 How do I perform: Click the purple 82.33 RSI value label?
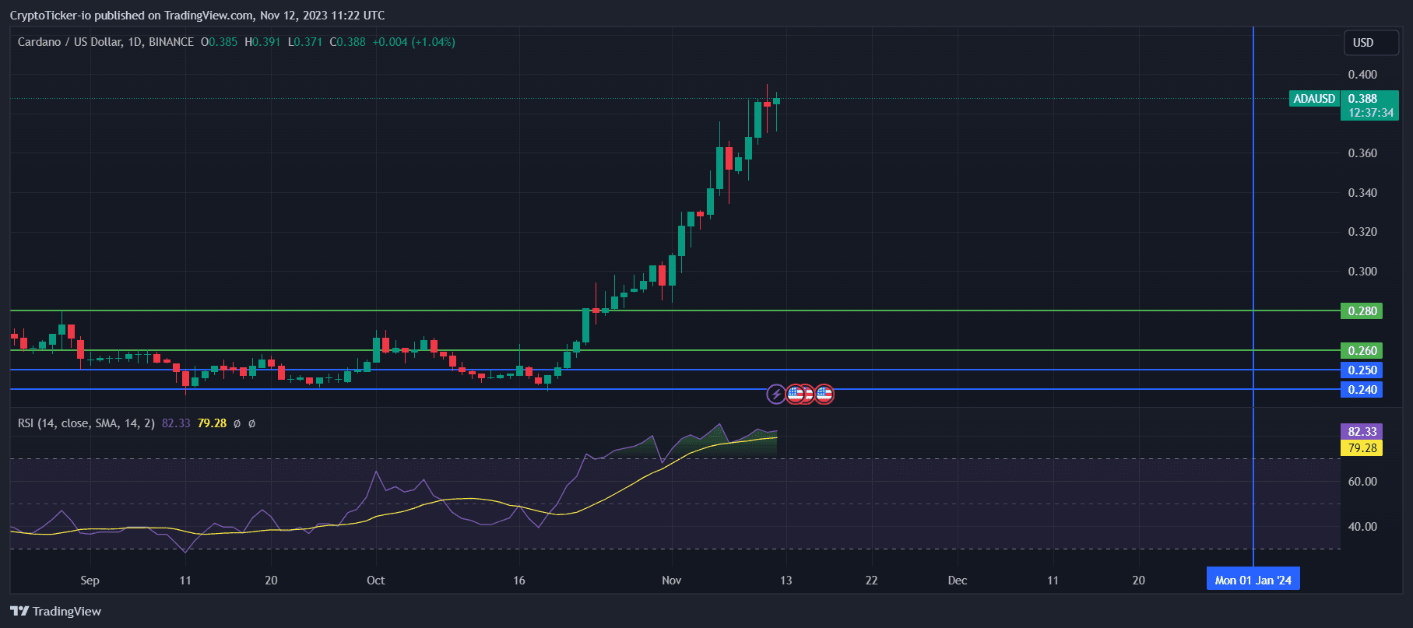(1362, 431)
